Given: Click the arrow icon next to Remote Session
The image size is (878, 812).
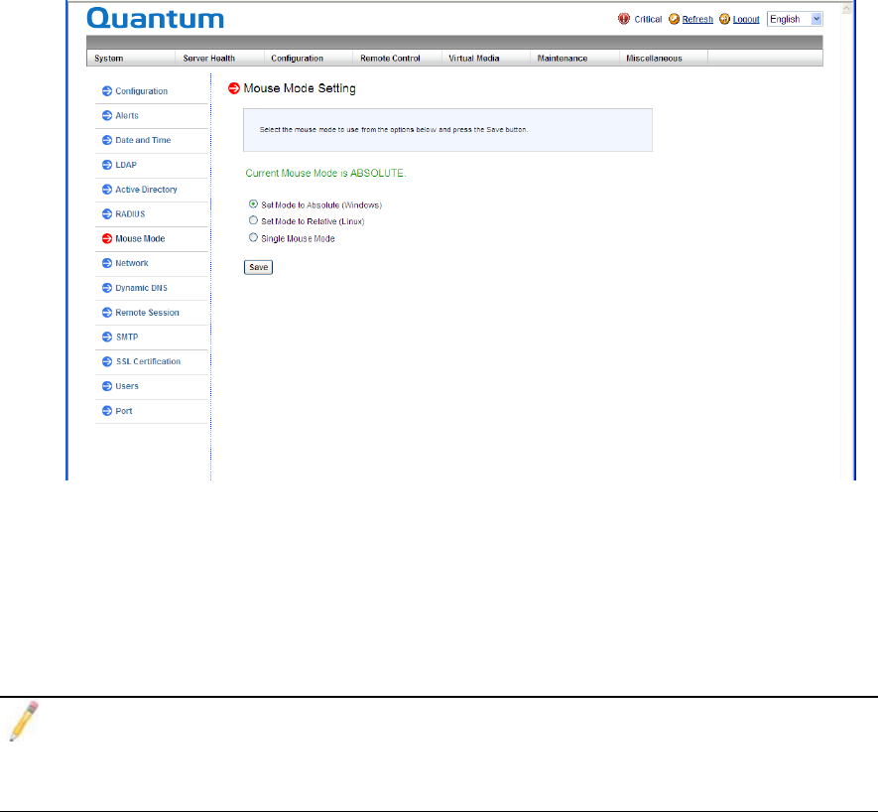Looking at the screenshot, I should point(107,313).
